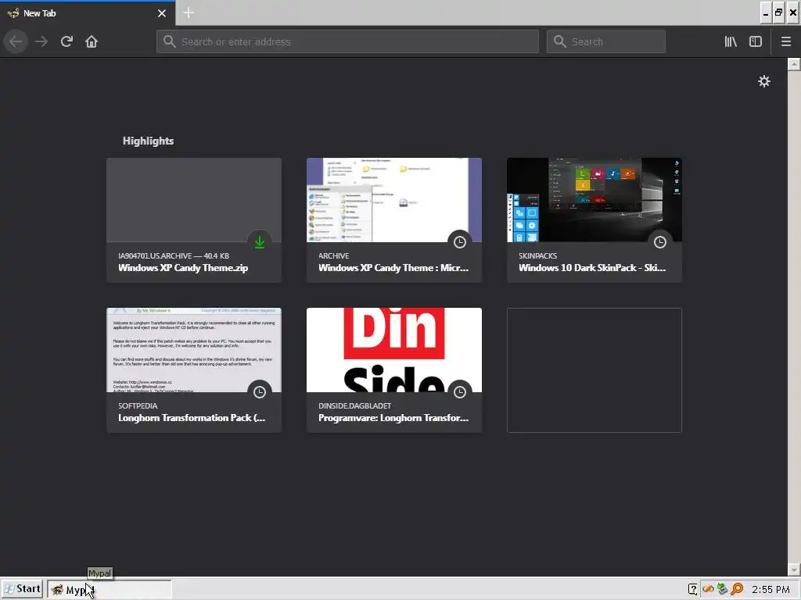Image resolution: width=801 pixels, height=600 pixels.
Task: Open 'Programvare: Longhorn Transfor...' link
Action: [x=393, y=418]
